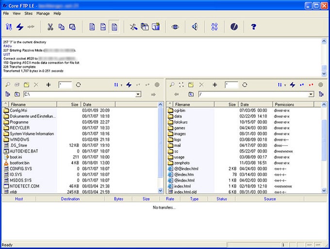Open the View menu
Viewport: 330px width, 249px height.
[x=16, y=14]
